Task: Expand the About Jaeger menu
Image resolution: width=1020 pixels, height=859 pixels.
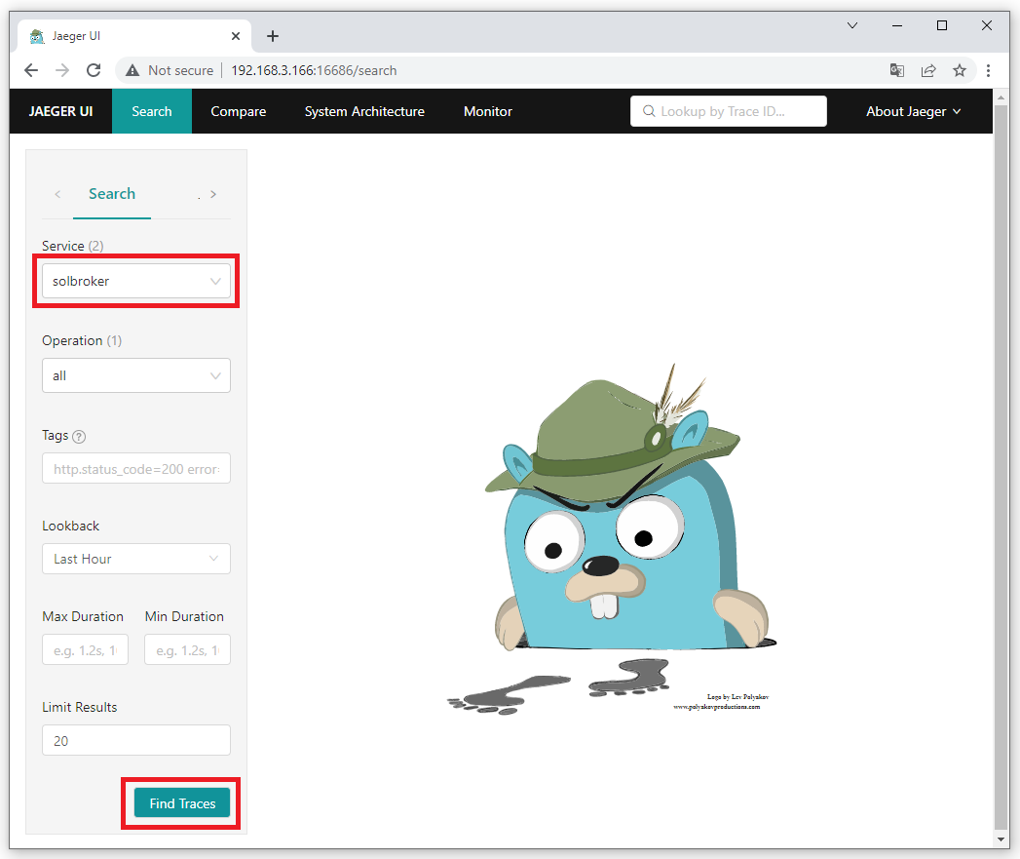Action: point(913,111)
